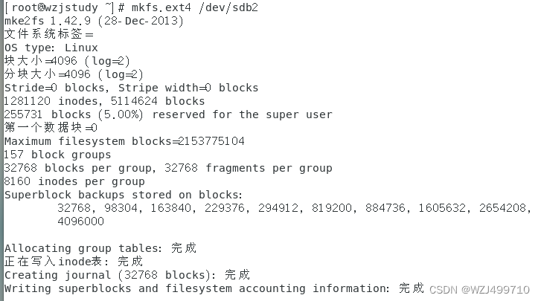Click the Maximum filesystem blocks line
Viewport: 541px width, 301px height.
pyautogui.click(x=124, y=141)
